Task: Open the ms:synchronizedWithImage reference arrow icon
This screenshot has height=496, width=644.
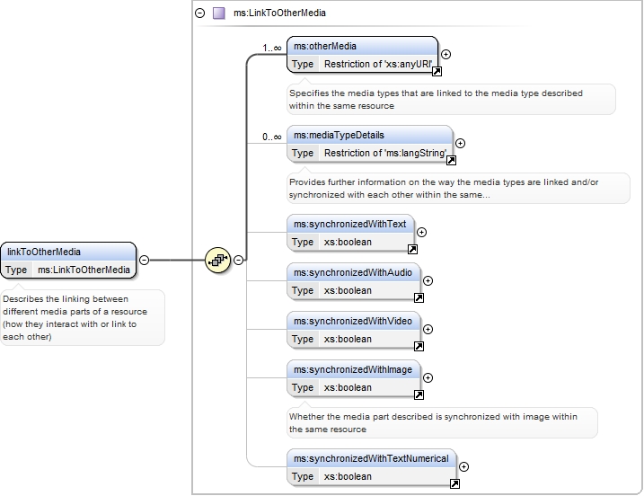Action: pos(419,394)
